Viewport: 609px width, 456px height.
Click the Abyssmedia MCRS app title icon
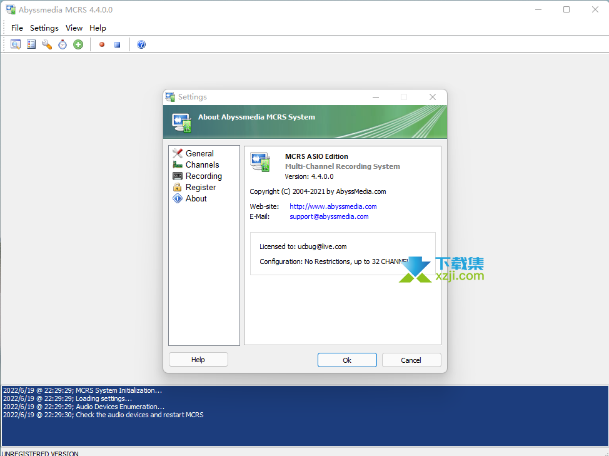pyautogui.click(x=11, y=9)
